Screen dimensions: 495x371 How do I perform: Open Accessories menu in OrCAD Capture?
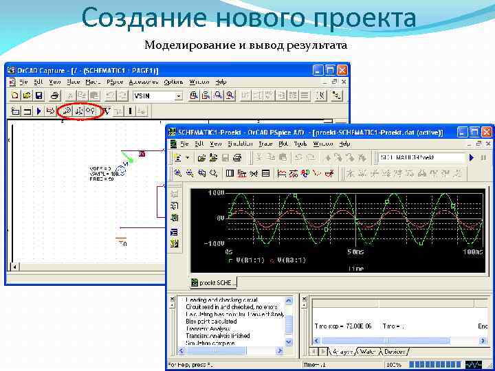(x=143, y=82)
